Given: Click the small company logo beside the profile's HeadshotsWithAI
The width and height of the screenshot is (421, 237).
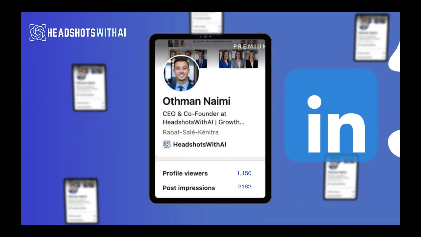Looking at the screenshot, I should 167,144.
